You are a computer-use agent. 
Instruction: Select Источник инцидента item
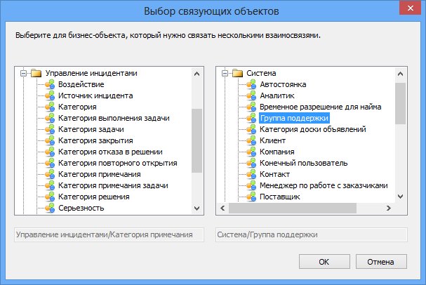pyautogui.click(x=95, y=95)
